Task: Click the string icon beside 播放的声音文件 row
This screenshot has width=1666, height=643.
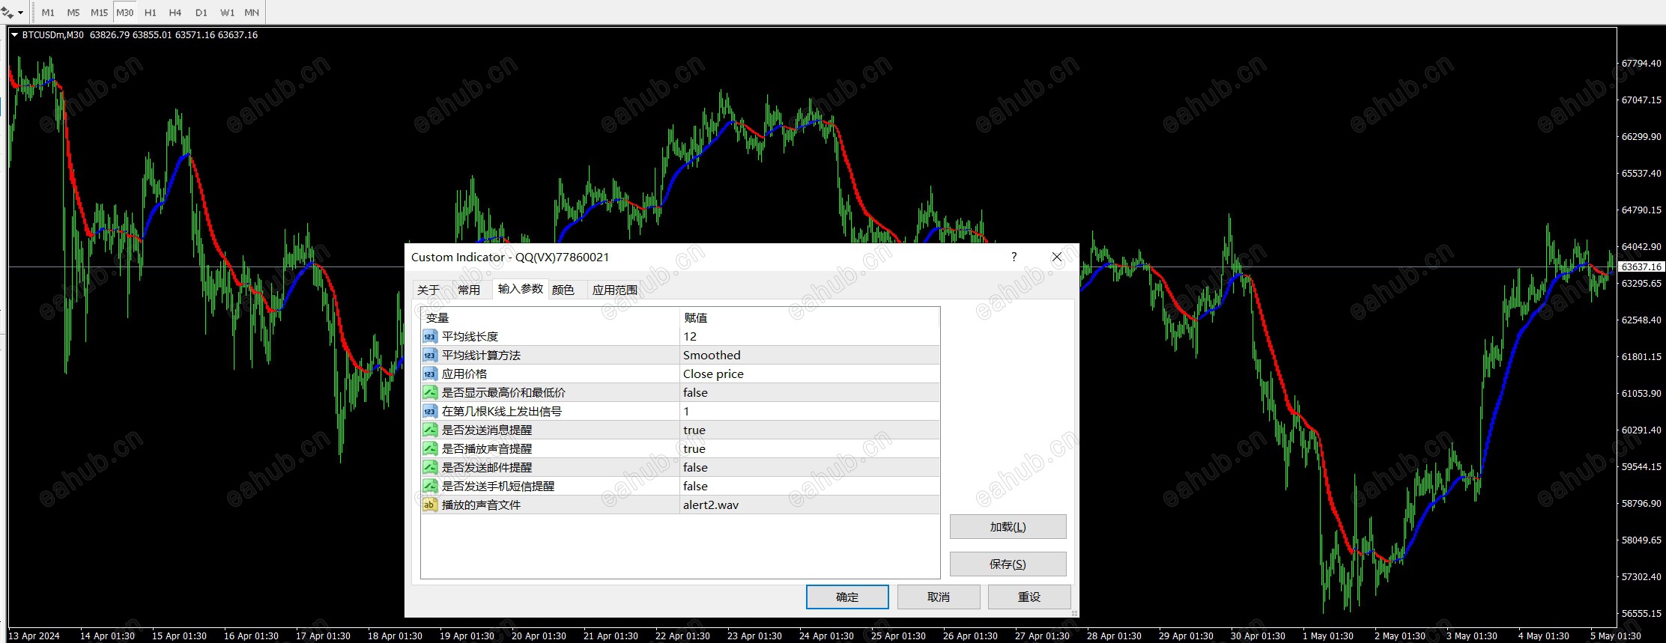Action: pos(429,505)
